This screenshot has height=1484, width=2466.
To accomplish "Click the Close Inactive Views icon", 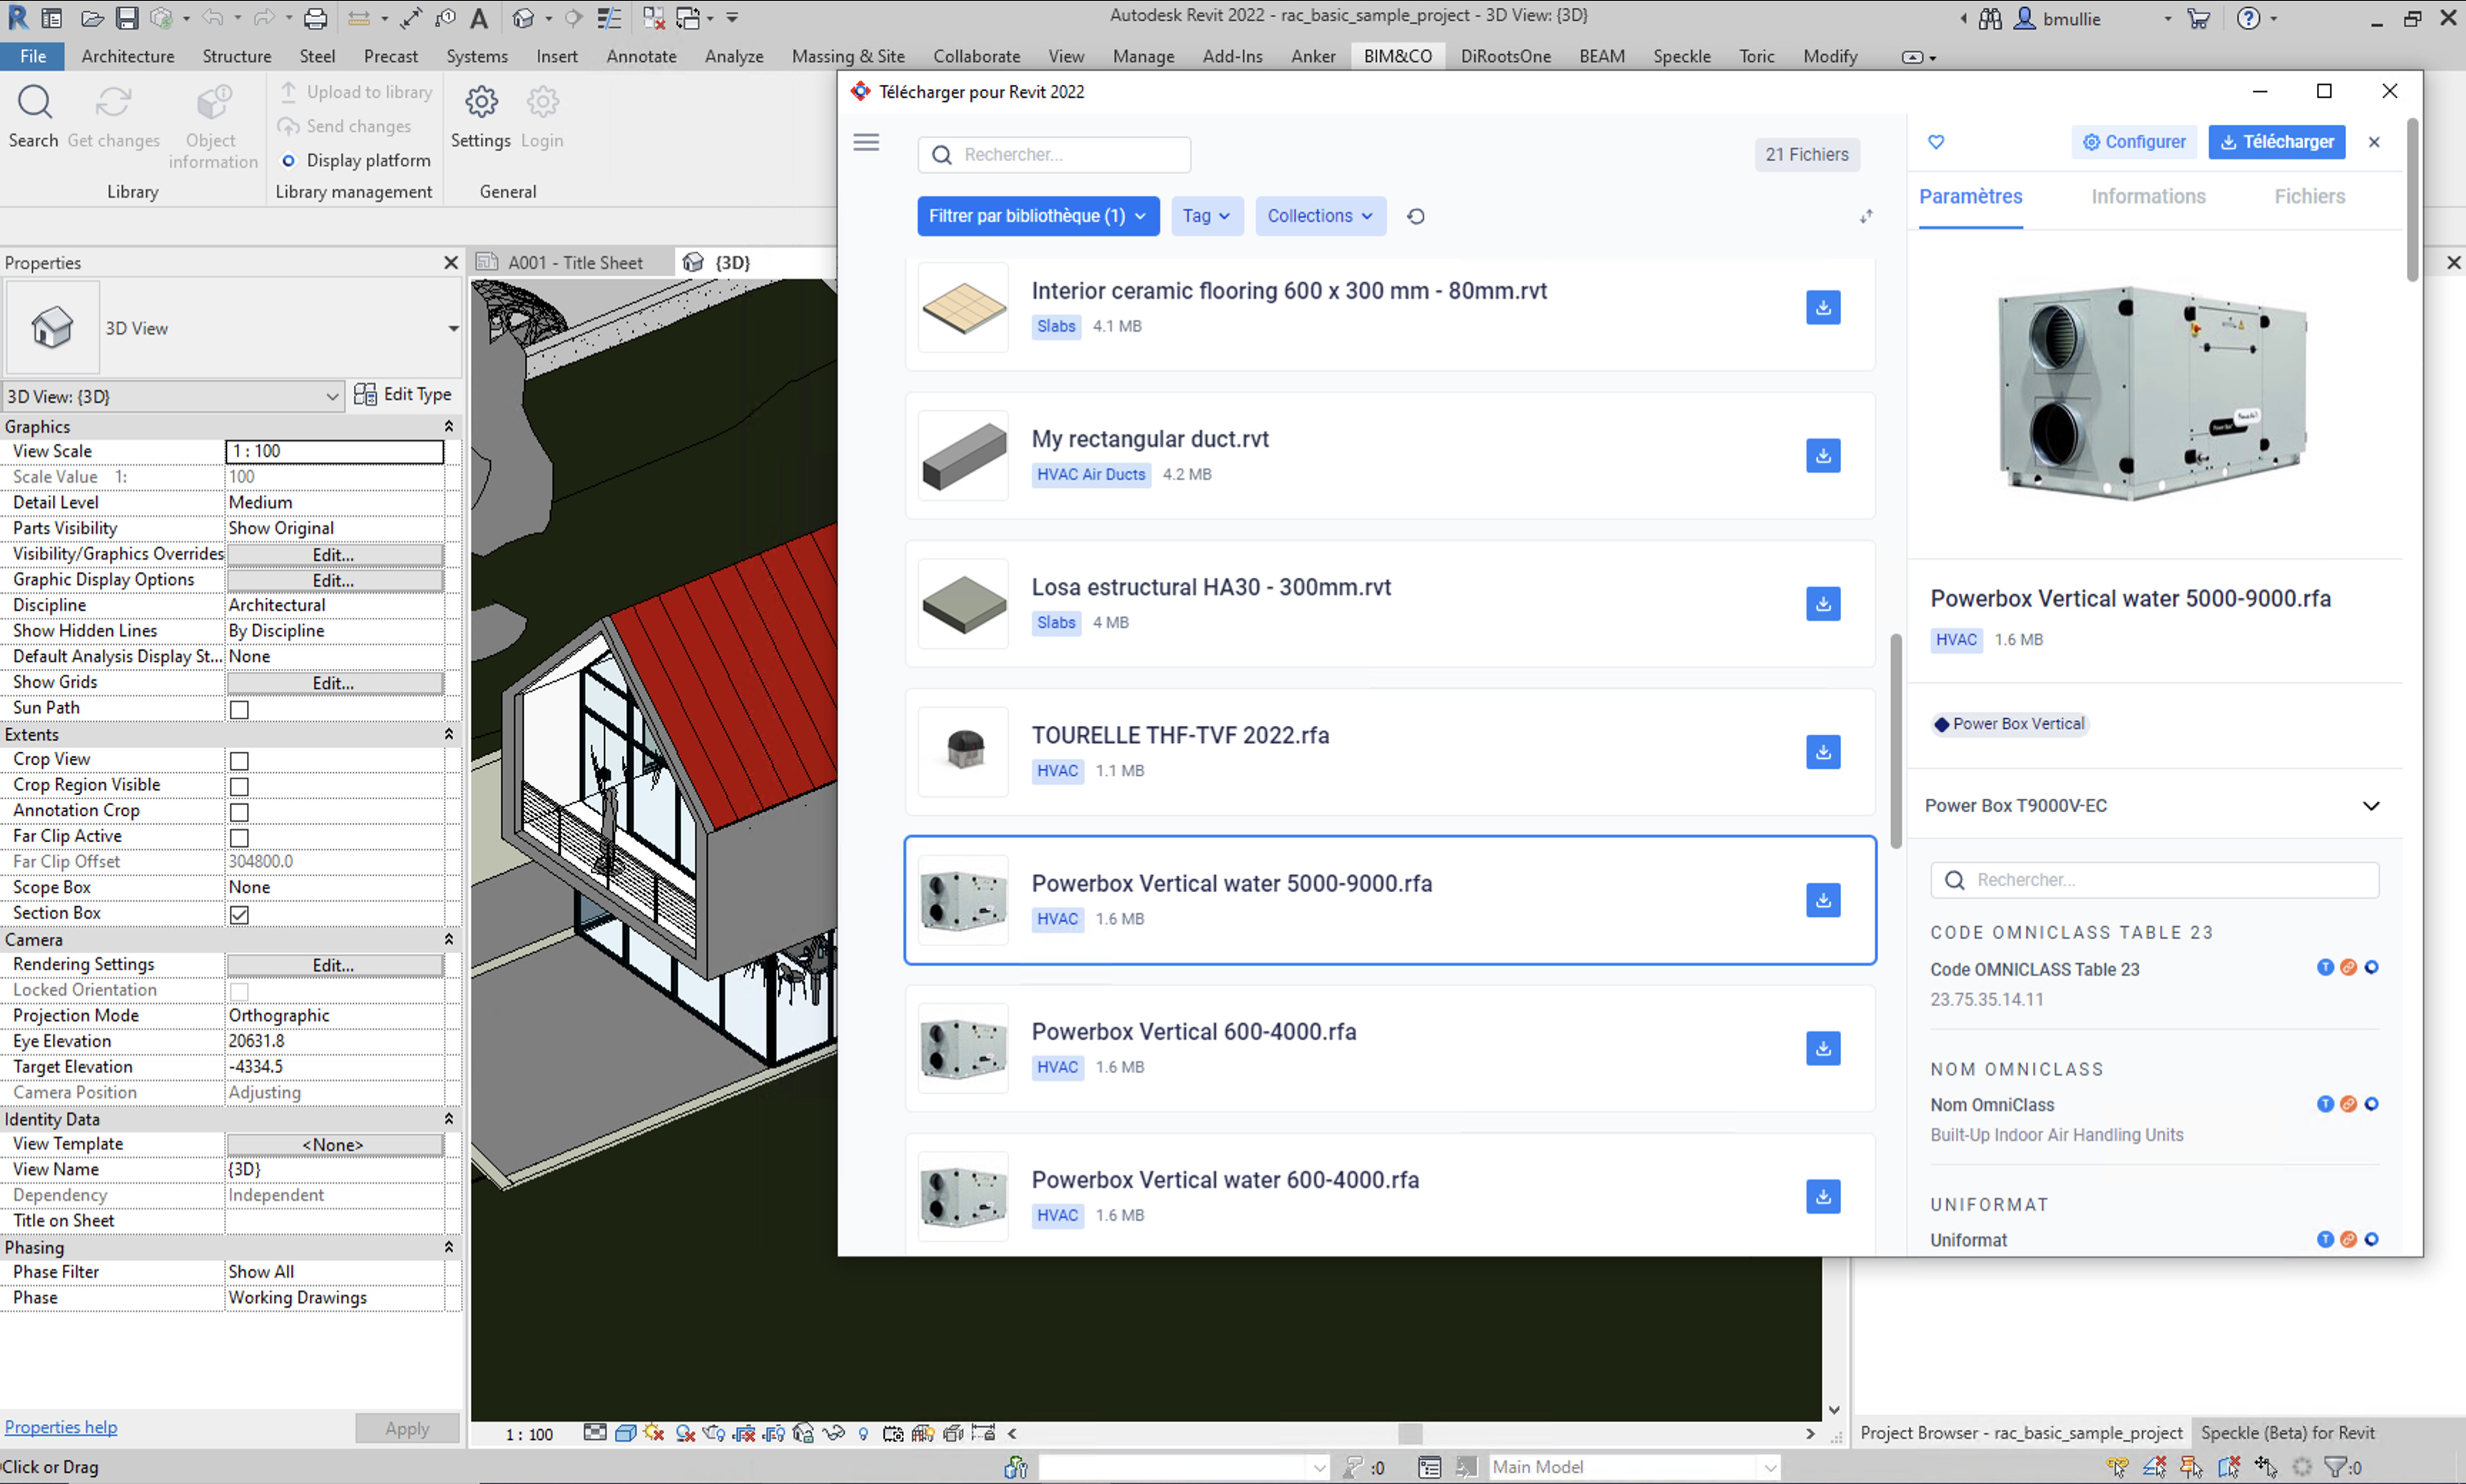I will click(653, 18).
